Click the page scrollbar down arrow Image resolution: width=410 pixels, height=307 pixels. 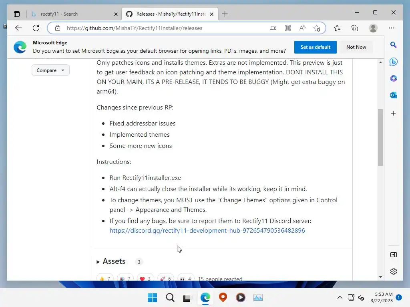380,277
